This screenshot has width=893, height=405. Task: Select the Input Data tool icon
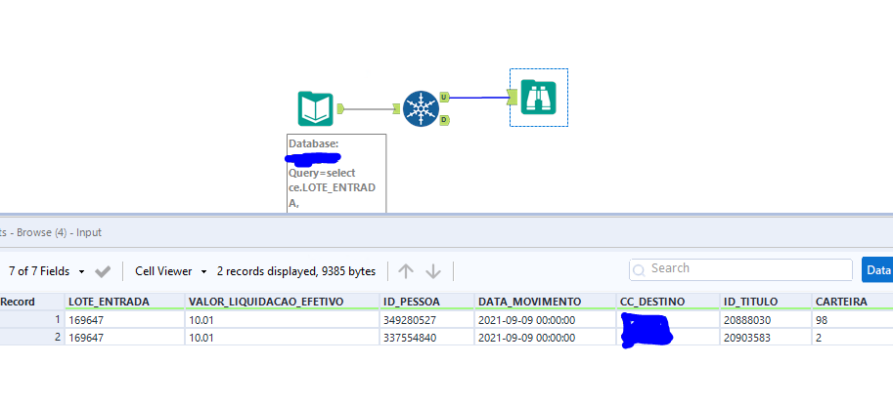tap(316, 108)
